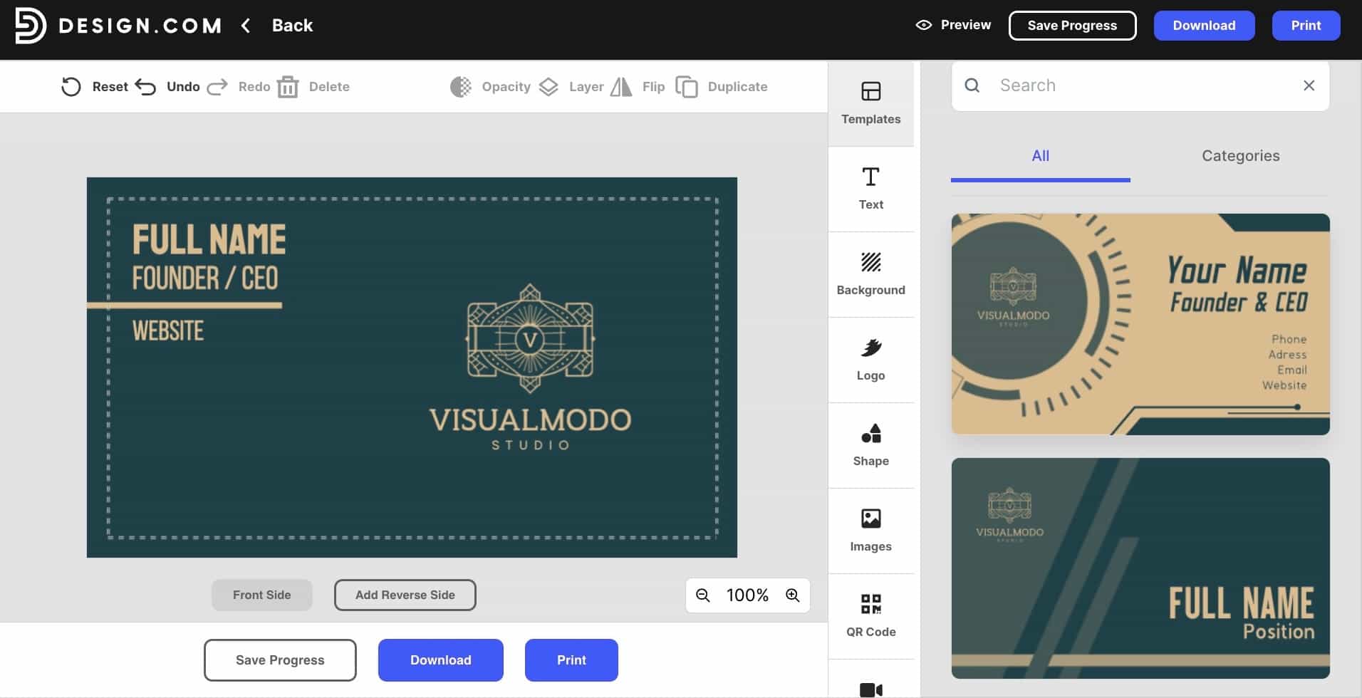Adjust element Opacity

tap(489, 86)
